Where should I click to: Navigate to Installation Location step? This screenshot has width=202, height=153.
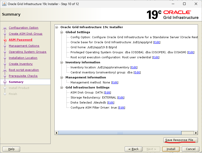tap(23, 58)
